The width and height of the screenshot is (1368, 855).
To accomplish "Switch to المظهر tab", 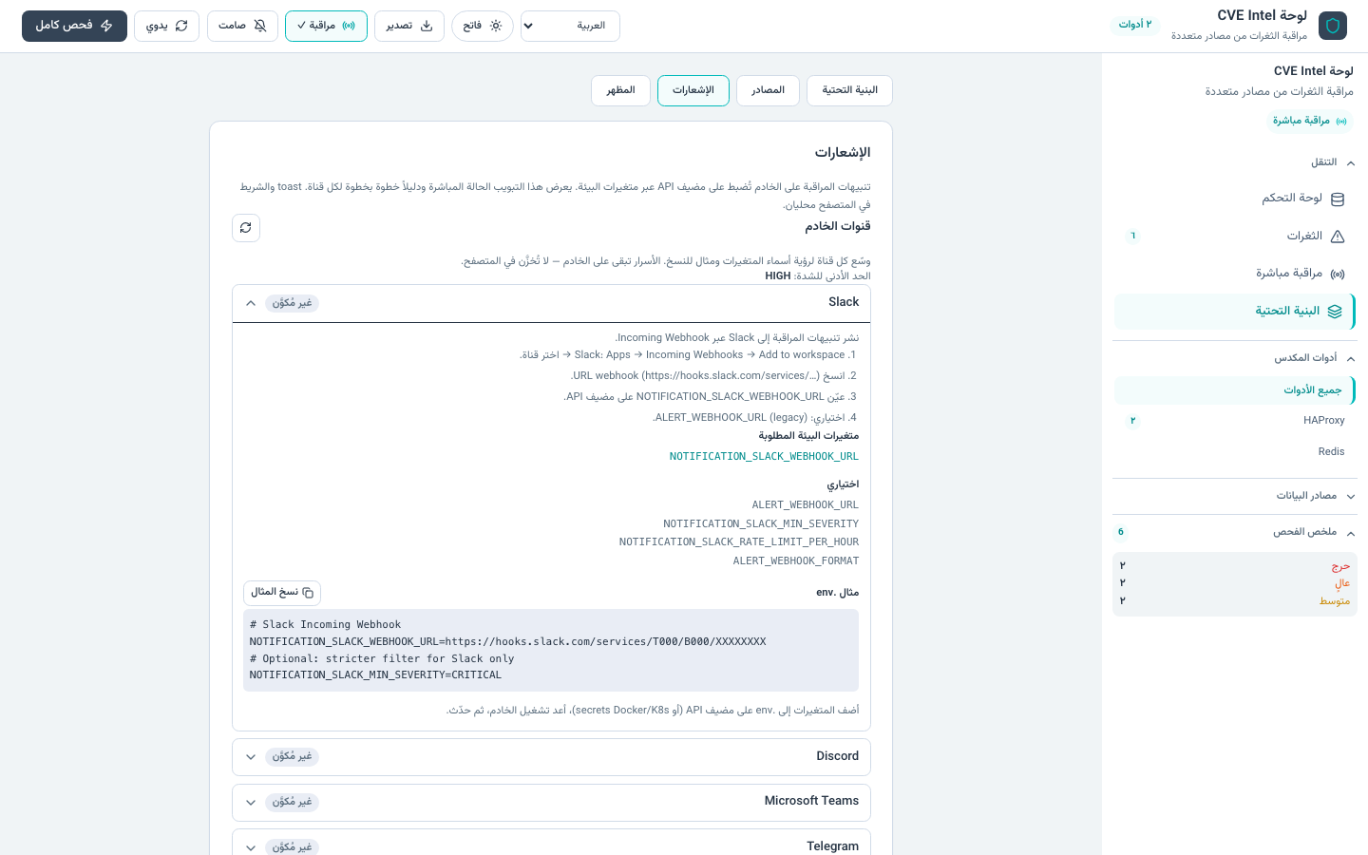I will (x=620, y=90).
